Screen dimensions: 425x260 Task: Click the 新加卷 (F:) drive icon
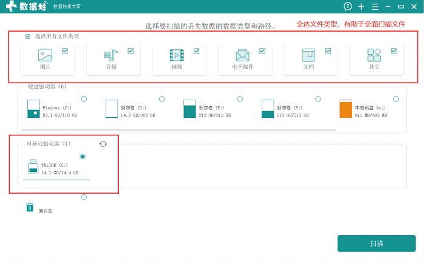pyautogui.click(x=268, y=109)
